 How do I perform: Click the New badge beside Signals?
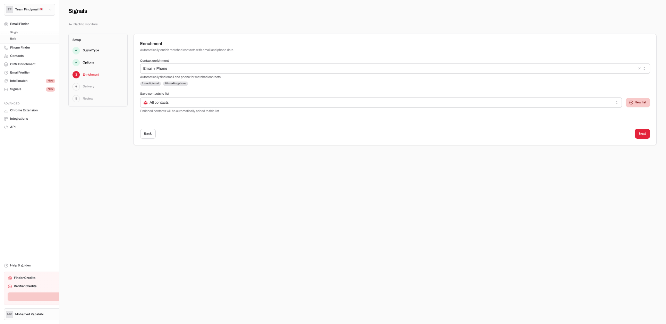(51, 89)
